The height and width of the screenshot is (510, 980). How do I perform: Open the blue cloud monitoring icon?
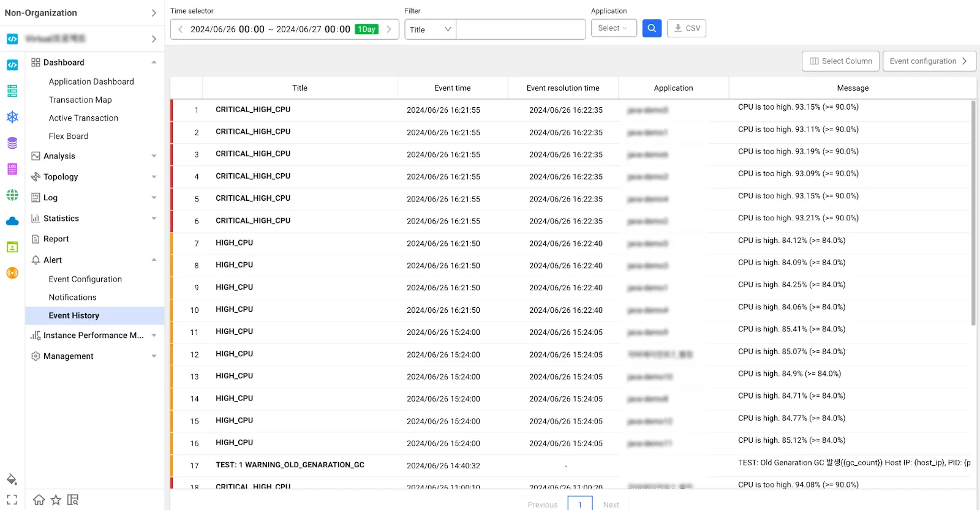12,221
